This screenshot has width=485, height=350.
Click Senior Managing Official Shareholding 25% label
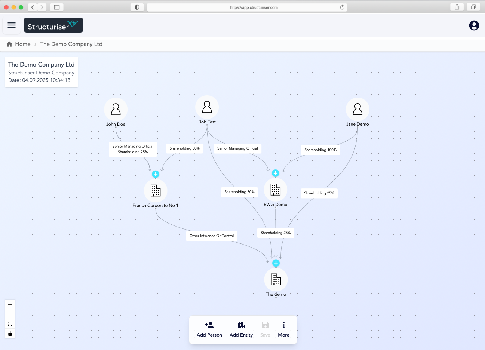click(x=133, y=149)
